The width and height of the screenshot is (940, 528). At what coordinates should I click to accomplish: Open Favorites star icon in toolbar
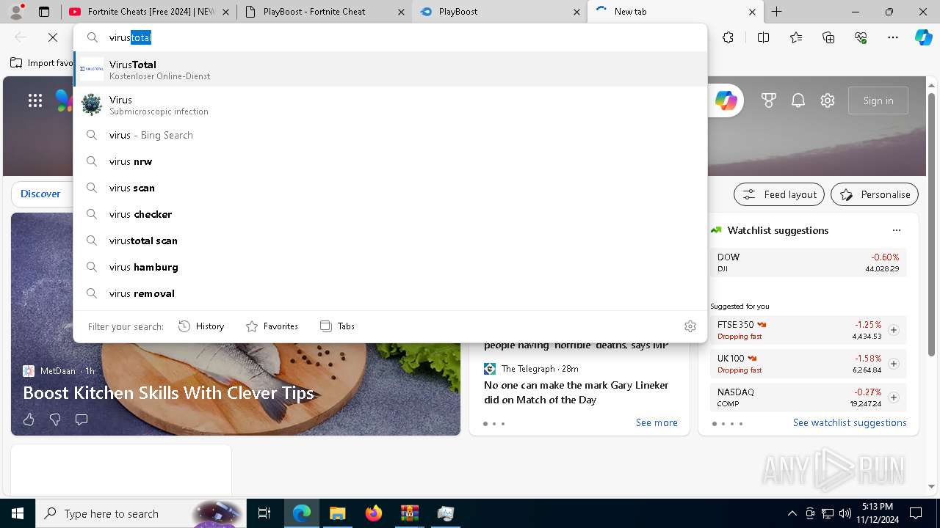click(x=796, y=37)
